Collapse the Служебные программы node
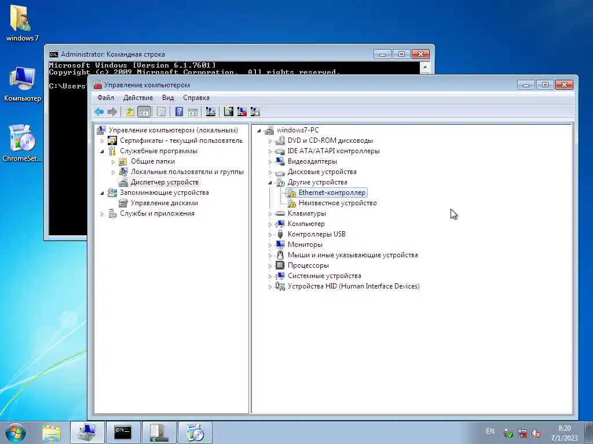This screenshot has height=444, width=593. coord(102,151)
